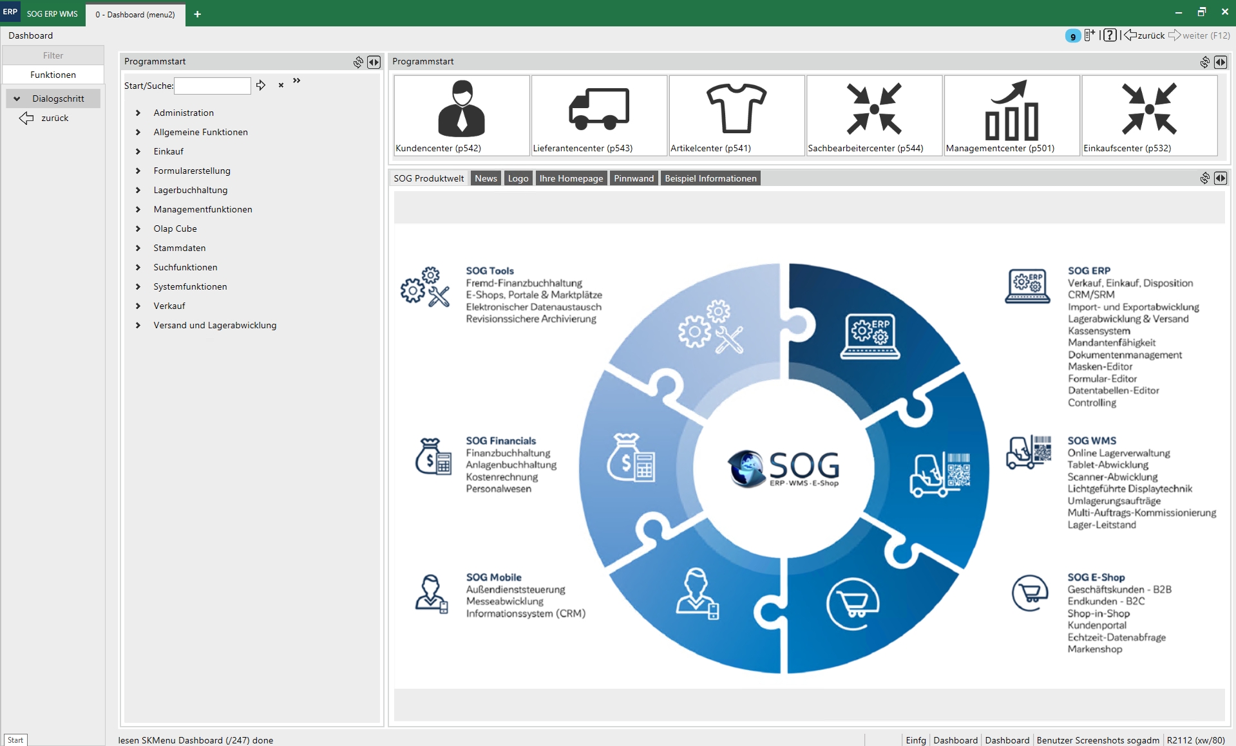
Task: Select Versand und Lagerabwicklung entry
Action: click(x=215, y=325)
